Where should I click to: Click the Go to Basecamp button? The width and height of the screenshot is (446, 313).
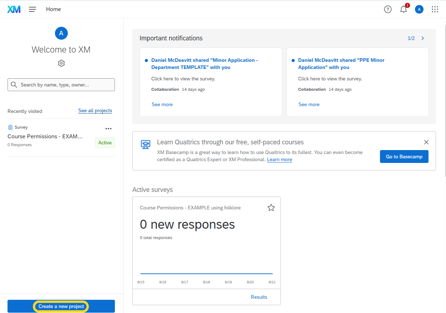404,156
